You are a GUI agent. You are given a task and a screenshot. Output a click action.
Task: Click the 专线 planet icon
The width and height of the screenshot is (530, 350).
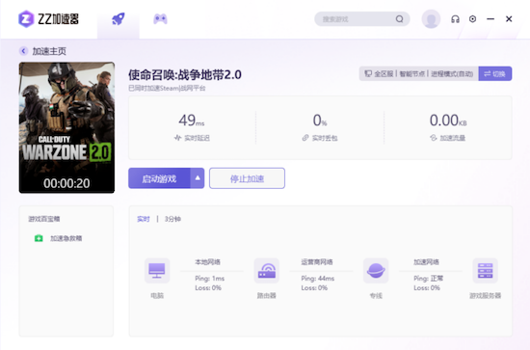[376, 271]
